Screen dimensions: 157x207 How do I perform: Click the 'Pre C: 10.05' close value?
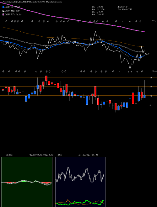tap(99, 14)
